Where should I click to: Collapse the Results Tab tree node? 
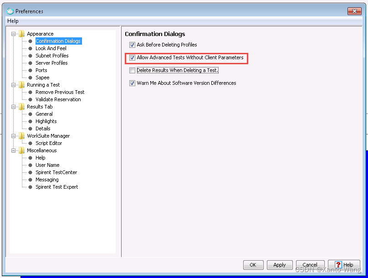coord(14,107)
